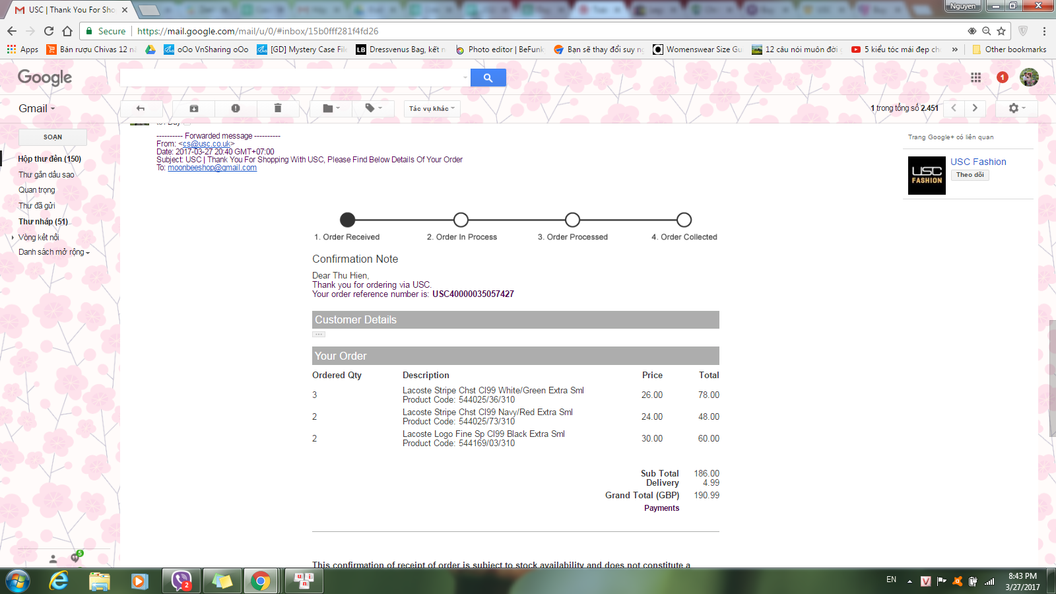
Task: Expand the 'Tác vụ khác' menu
Action: coord(432,108)
